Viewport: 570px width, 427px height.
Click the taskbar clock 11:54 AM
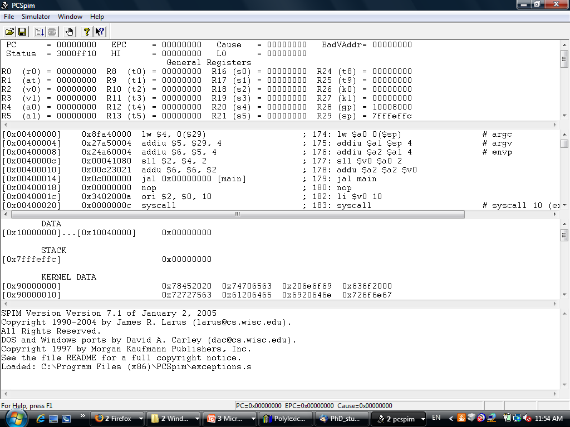point(548,418)
